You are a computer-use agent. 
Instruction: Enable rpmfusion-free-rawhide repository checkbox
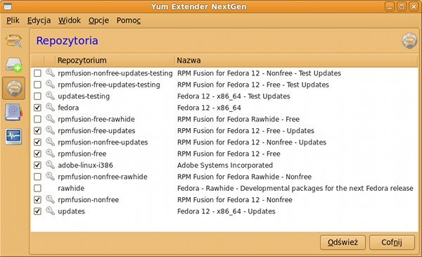tap(37, 119)
